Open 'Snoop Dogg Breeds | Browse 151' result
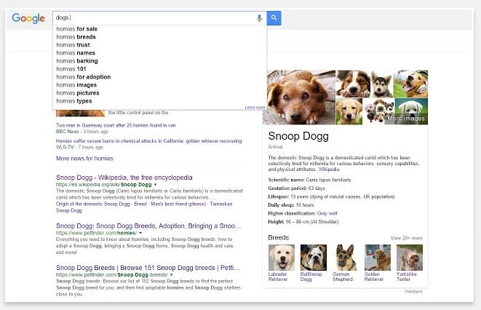 point(148,268)
